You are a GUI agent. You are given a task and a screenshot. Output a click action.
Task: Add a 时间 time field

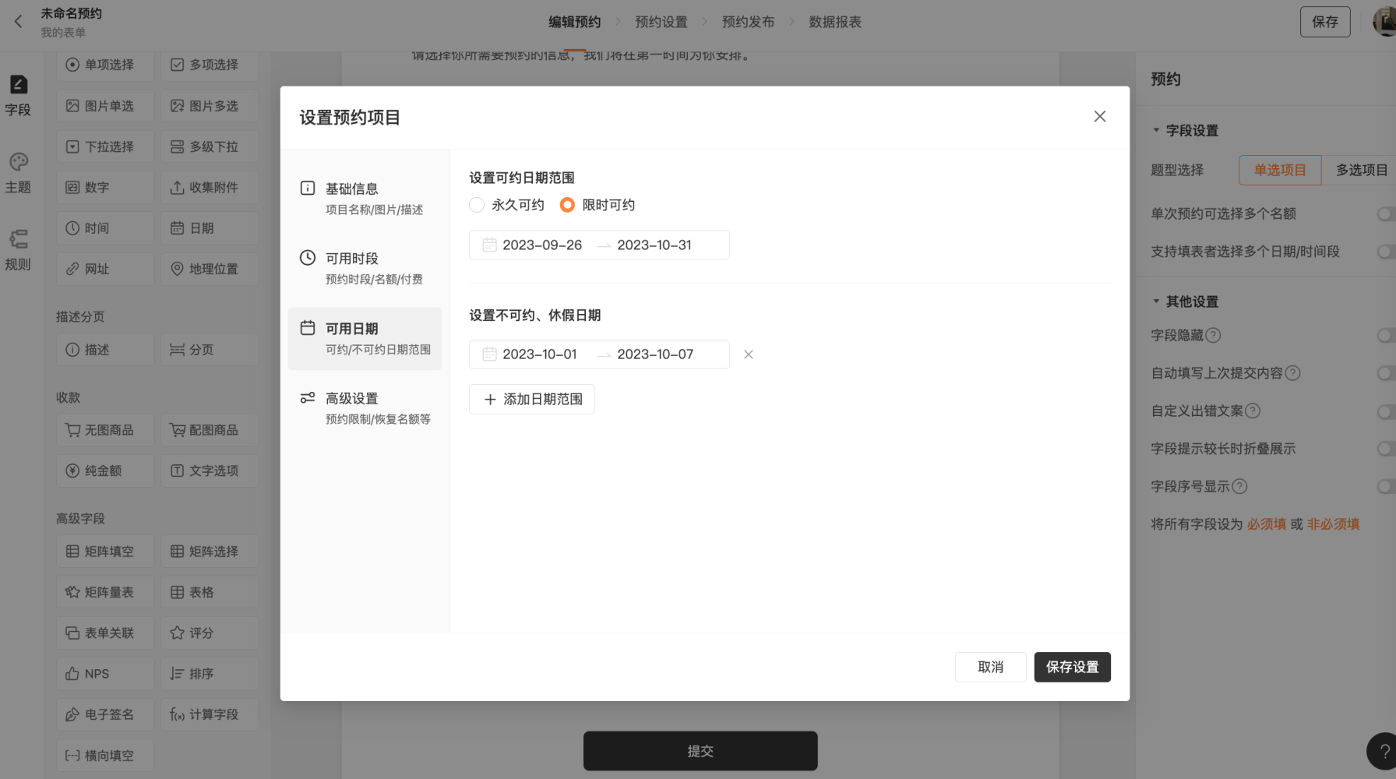104,228
